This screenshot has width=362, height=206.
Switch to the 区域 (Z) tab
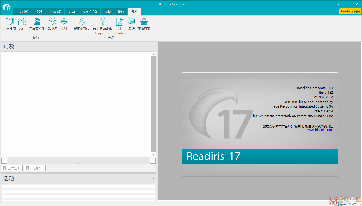55,12
